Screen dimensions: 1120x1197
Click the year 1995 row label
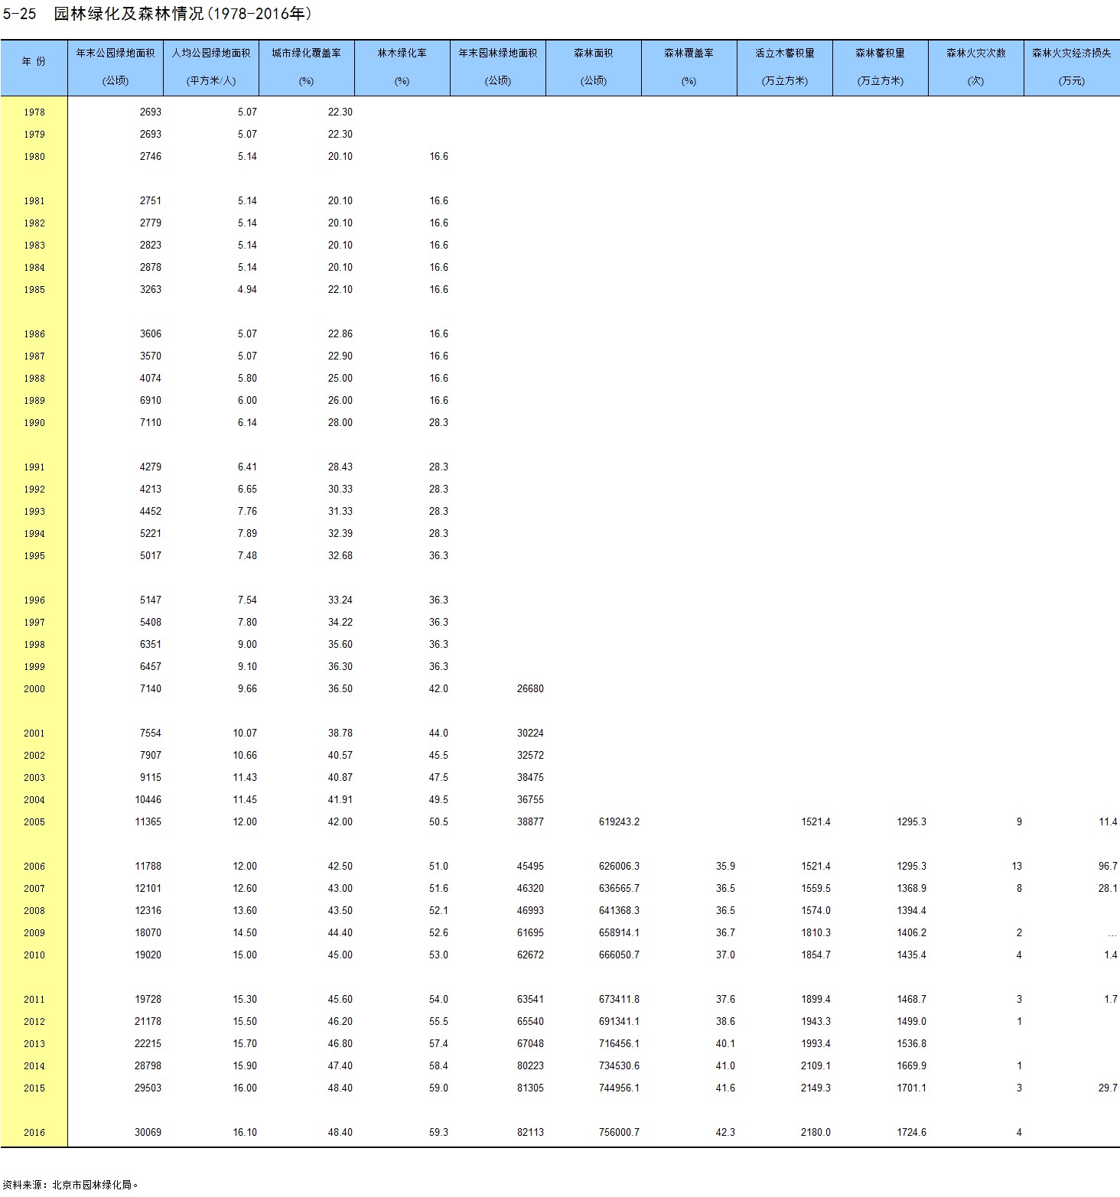click(x=34, y=556)
